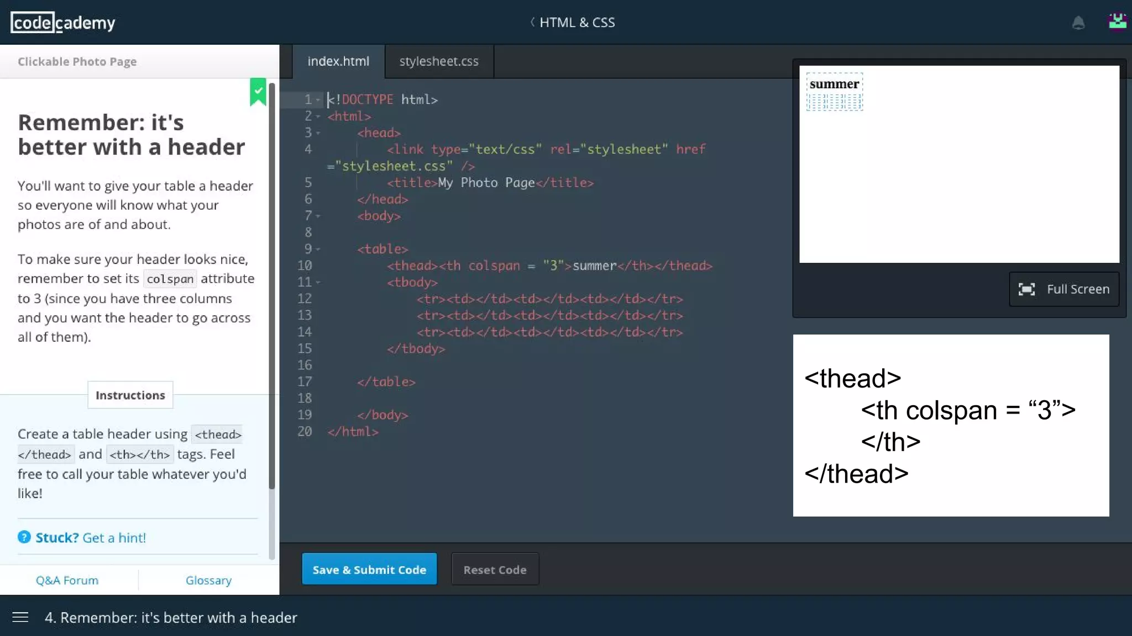This screenshot has height=636, width=1132.
Task: Click the green completed checkmark ribbon
Action: (x=258, y=91)
